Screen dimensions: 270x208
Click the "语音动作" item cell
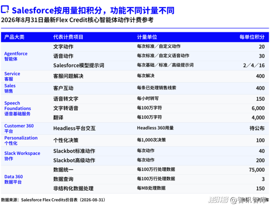[x=63, y=56]
